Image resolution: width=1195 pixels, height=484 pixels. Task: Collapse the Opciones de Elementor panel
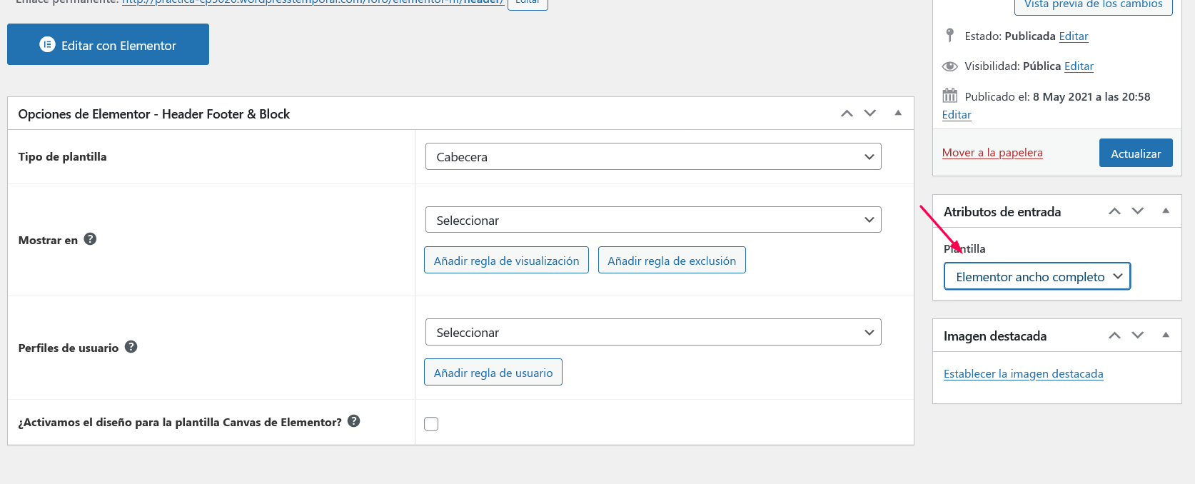[898, 114]
